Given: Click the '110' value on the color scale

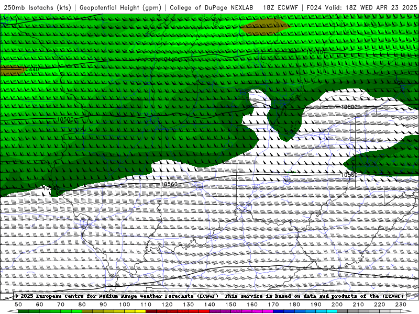Looking at the screenshot, I should click(x=146, y=305).
